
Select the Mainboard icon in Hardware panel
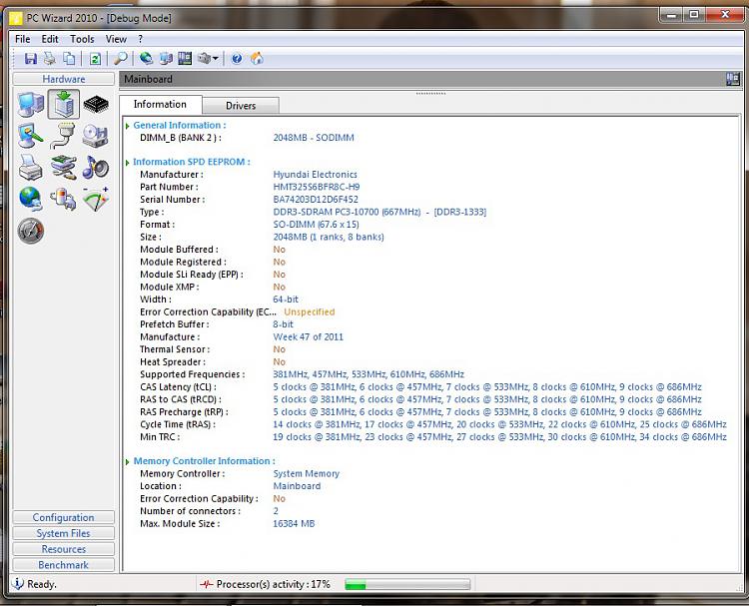pos(64,104)
